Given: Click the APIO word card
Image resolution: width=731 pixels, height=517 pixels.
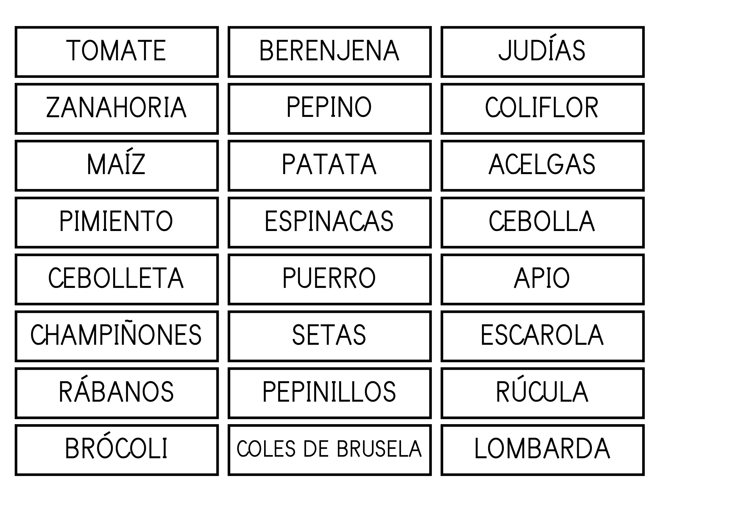Looking at the screenshot, I should (543, 279).
